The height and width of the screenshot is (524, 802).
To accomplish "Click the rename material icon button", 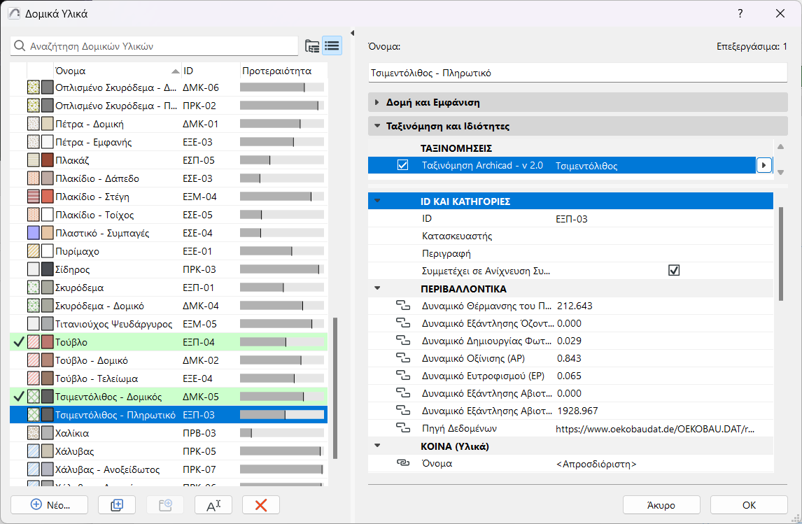I will pyautogui.click(x=213, y=505).
